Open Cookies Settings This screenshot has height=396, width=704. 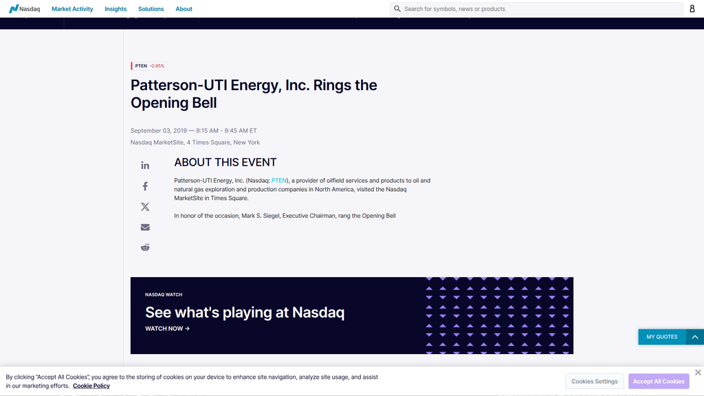click(595, 381)
